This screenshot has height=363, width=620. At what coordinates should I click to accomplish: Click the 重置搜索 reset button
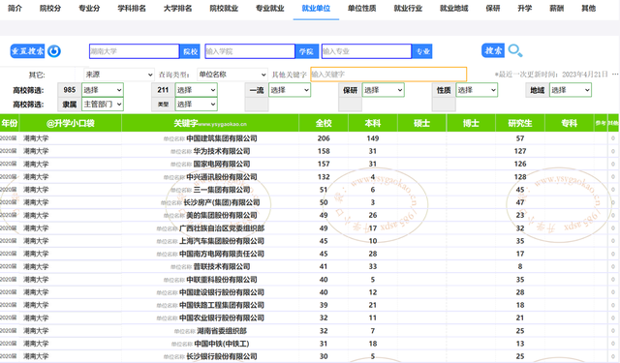(27, 51)
